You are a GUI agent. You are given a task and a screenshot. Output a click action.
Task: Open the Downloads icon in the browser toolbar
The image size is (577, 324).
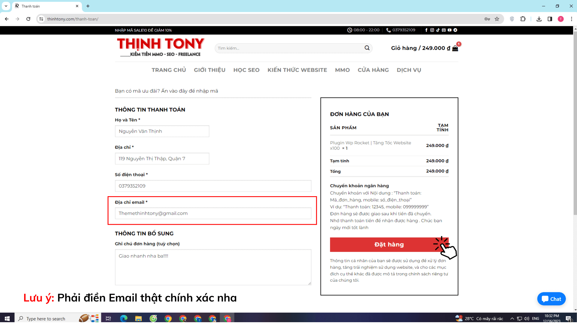click(x=539, y=19)
